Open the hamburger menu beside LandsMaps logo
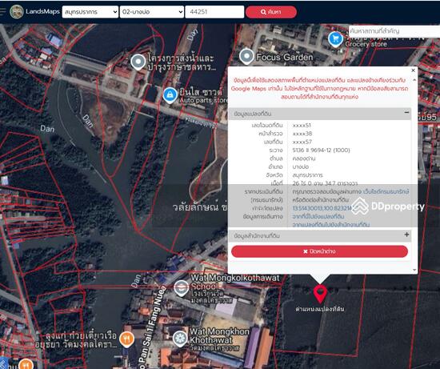The width and height of the screenshot is (440, 369). click(2, 11)
